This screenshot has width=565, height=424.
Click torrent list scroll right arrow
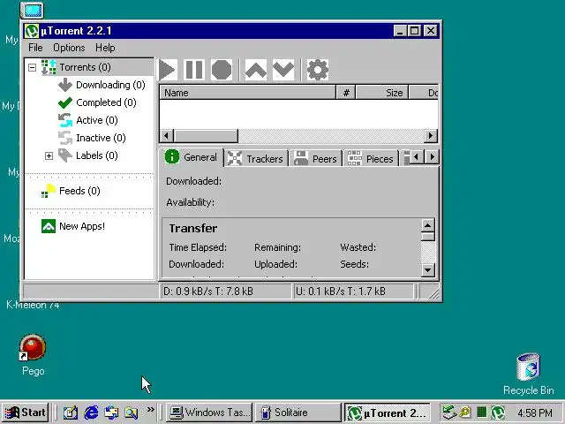click(431, 136)
